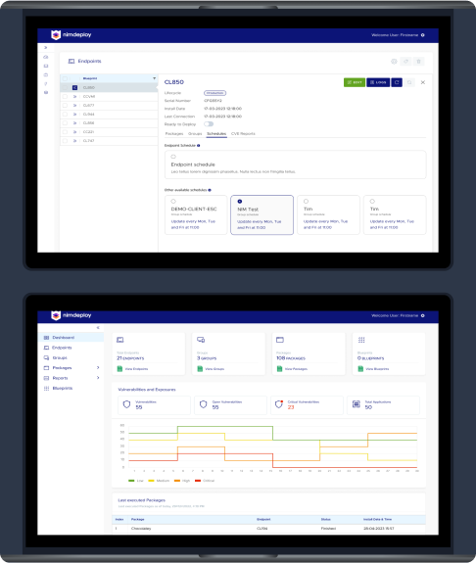Click the first collapsed sidebar icon below the arrow

pyautogui.click(x=46, y=57)
